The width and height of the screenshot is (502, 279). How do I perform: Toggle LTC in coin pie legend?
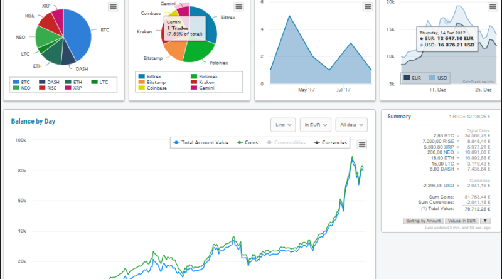100,82
